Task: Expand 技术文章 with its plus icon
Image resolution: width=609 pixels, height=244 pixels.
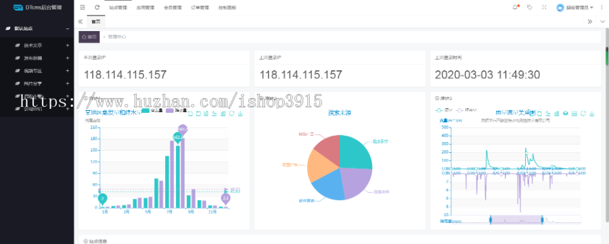Action: (68, 45)
